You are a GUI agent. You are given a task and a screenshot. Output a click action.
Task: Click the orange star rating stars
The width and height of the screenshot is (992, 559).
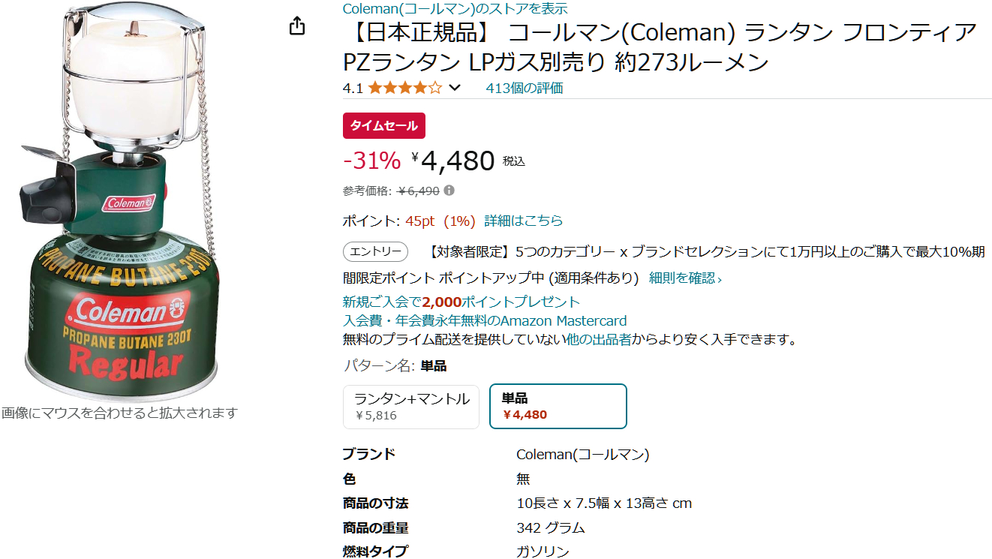pyautogui.click(x=403, y=88)
